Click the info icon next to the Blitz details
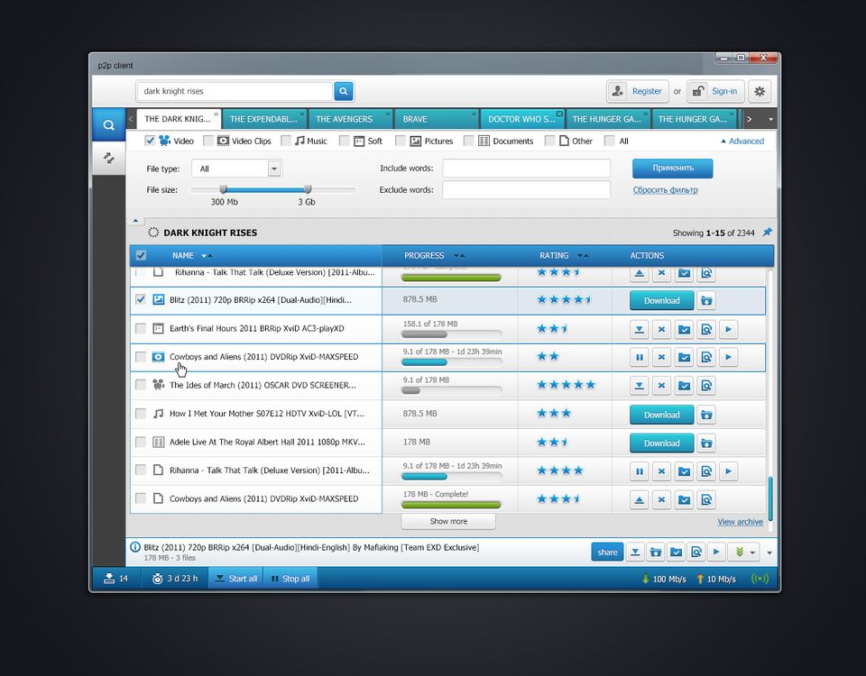The width and height of the screenshot is (866, 676). 135,547
